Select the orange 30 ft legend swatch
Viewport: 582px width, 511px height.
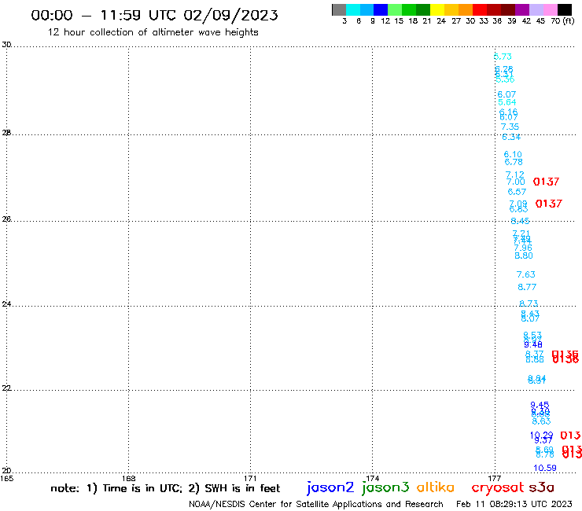pyautogui.click(x=466, y=9)
